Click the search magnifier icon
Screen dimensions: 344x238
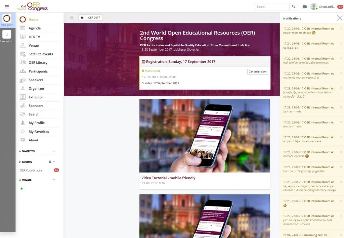click(x=293, y=7)
